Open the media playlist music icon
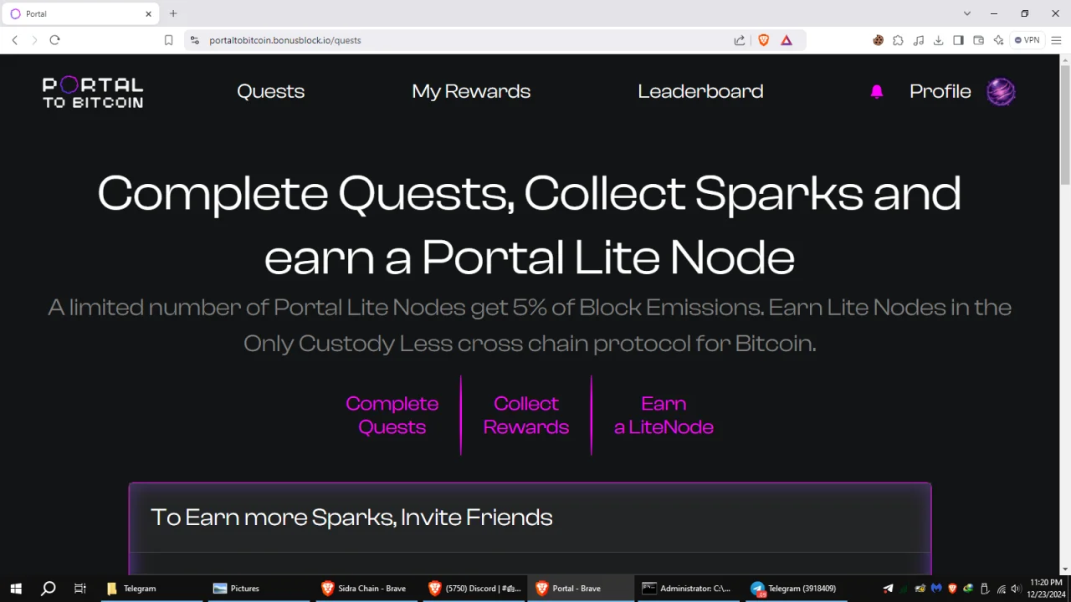This screenshot has height=602, width=1071. tap(918, 40)
